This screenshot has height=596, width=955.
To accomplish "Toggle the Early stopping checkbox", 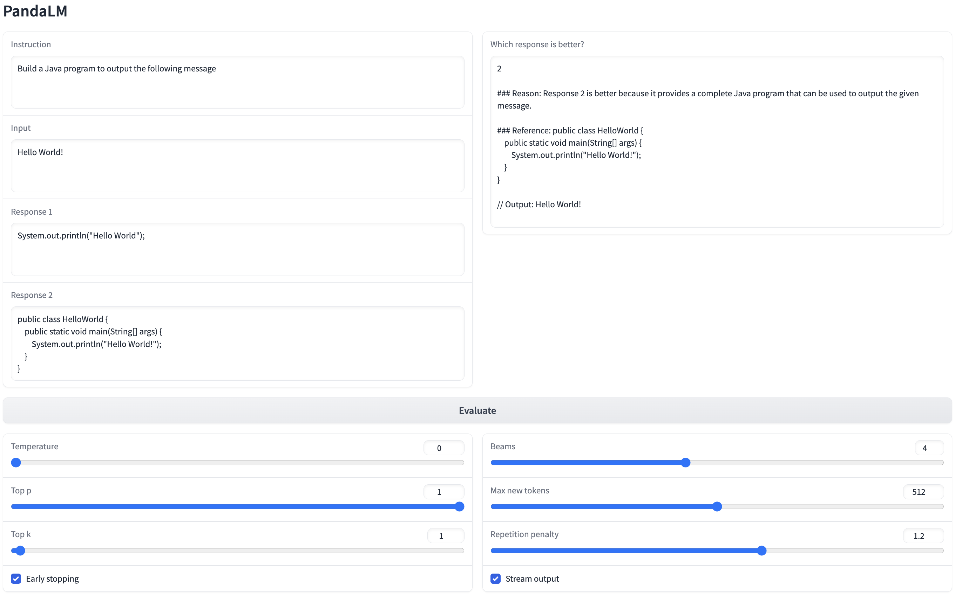I will (16, 578).
